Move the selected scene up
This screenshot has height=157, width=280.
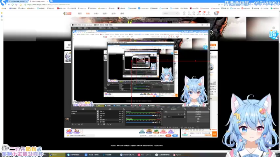tap(79, 124)
